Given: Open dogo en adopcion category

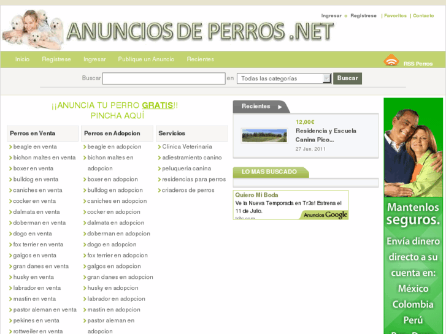Looking at the screenshot, I should [112, 245].
